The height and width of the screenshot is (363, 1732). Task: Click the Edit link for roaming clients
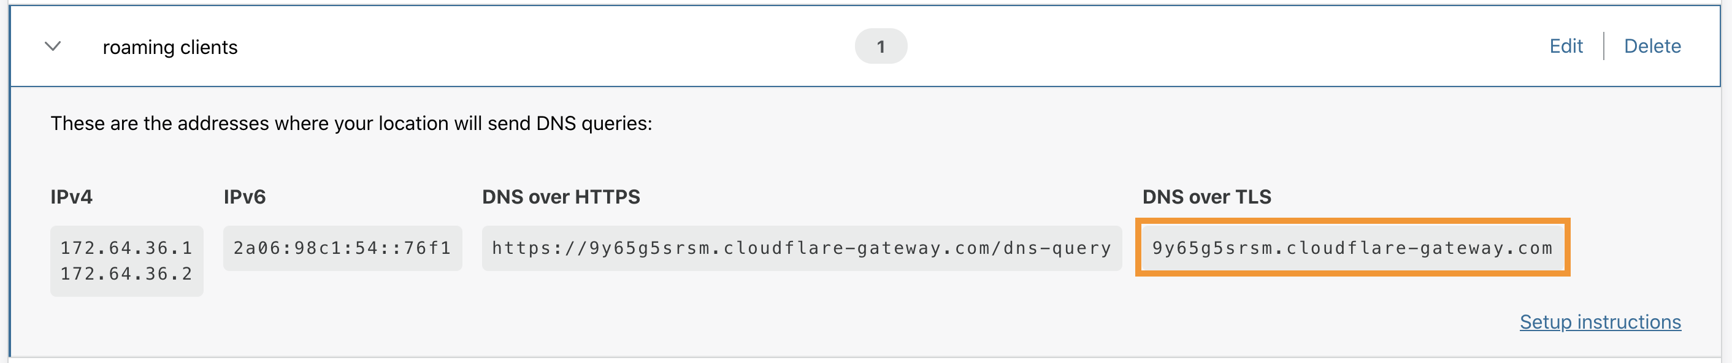[1566, 46]
